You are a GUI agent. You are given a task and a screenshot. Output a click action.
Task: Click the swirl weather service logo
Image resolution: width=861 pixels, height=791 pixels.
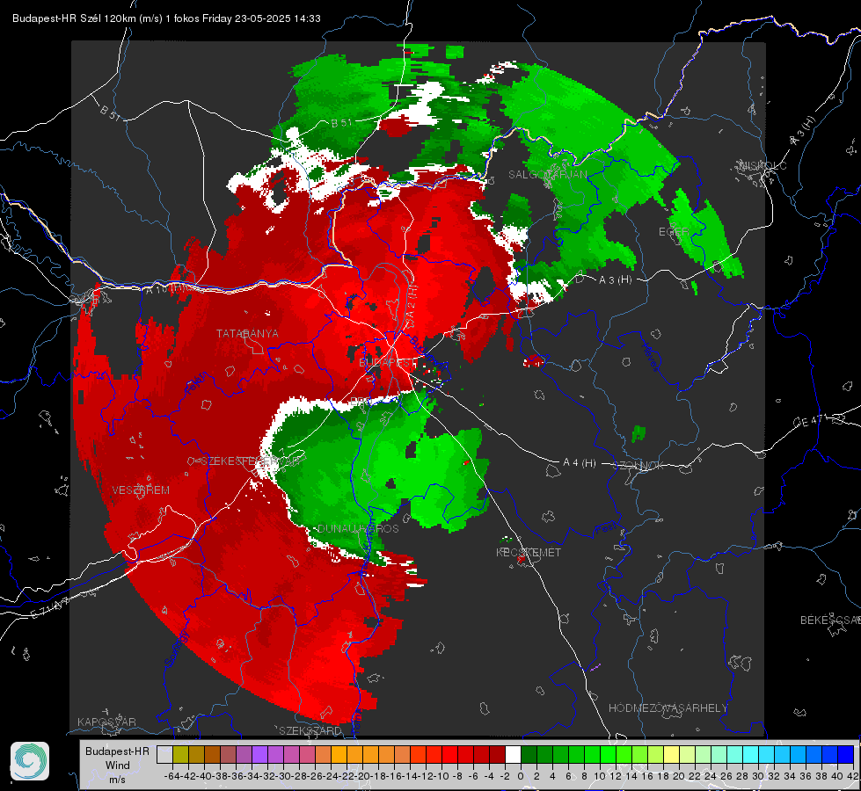pos(30,761)
